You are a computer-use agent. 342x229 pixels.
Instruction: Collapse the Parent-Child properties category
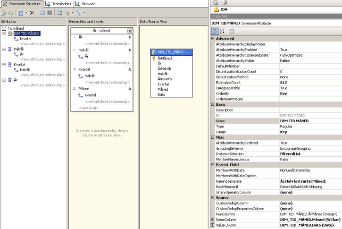pyautogui.click(x=213, y=165)
